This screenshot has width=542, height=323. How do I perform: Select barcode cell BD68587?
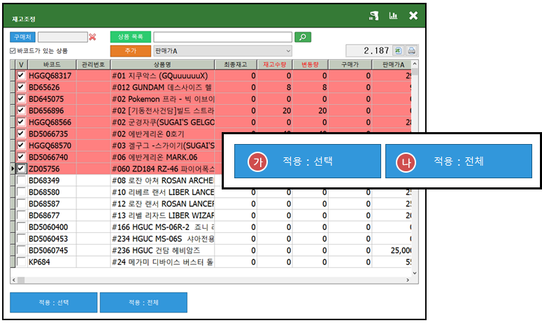(x=52, y=204)
